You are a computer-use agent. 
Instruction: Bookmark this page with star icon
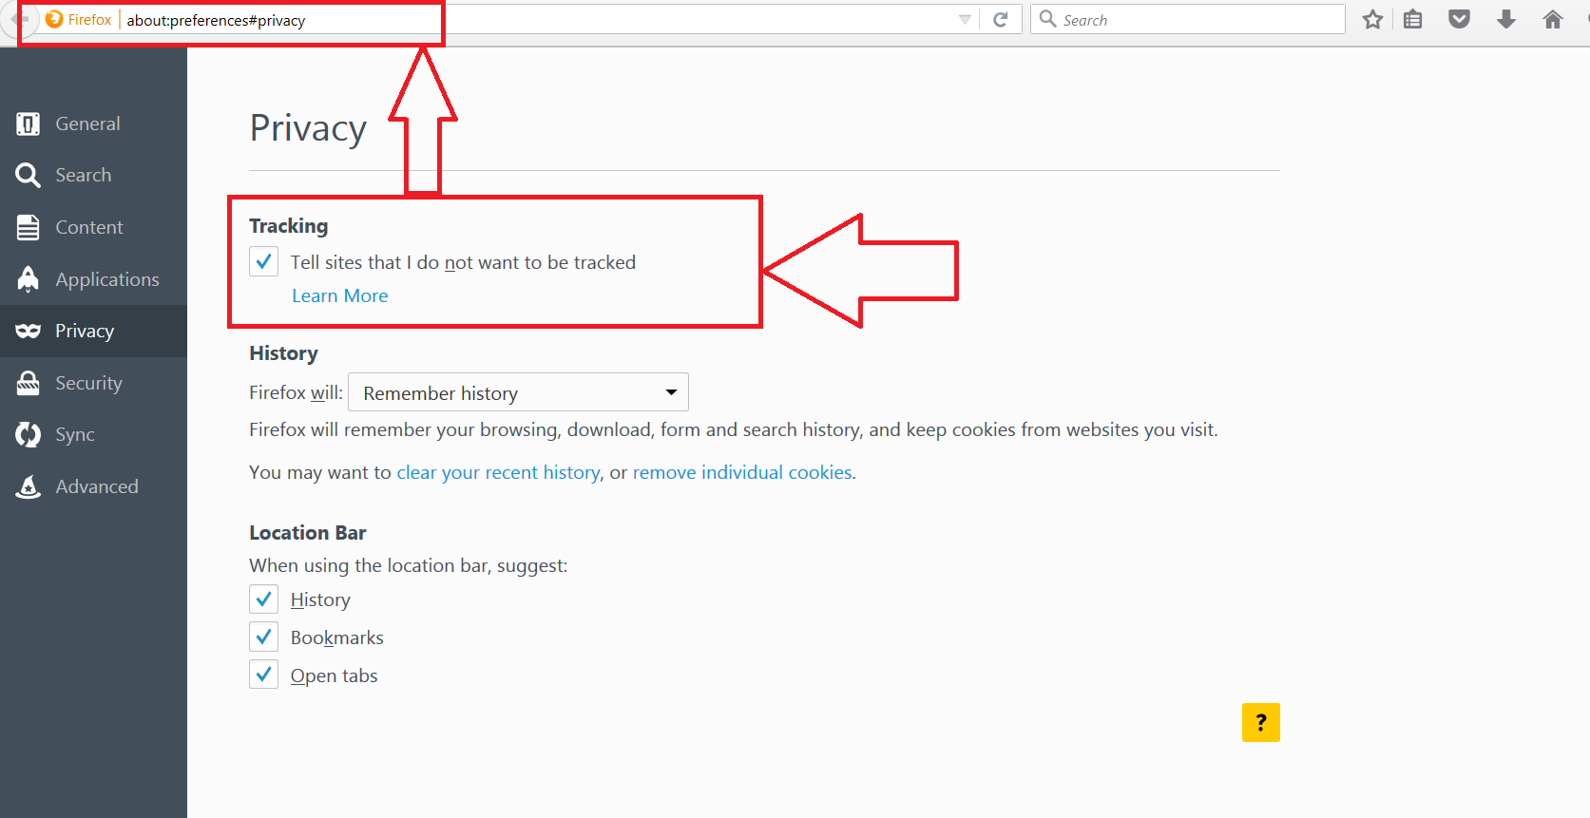pyautogui.click(x=1372, y=19)
